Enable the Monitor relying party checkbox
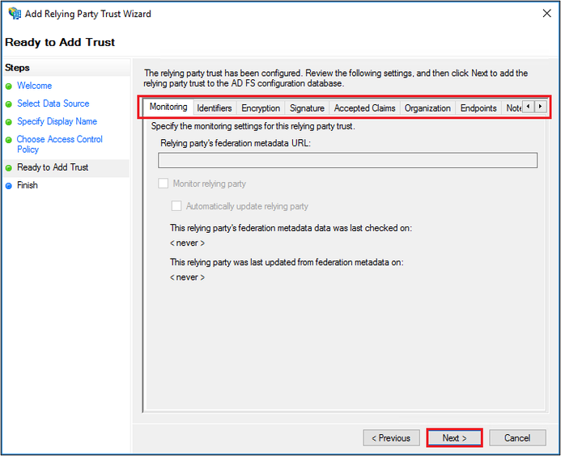The image size is (561, 456). coord(164,184)
